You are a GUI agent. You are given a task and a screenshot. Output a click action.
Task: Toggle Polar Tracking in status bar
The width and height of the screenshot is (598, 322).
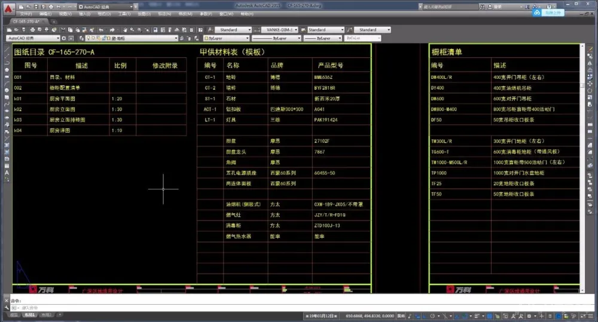[x=432, y=316]
